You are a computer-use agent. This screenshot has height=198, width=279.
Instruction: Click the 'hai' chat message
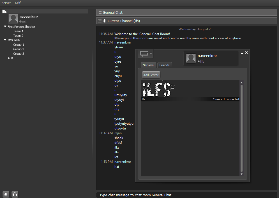(117, 167)
